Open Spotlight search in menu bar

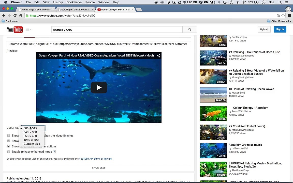[x=280, y=2]
